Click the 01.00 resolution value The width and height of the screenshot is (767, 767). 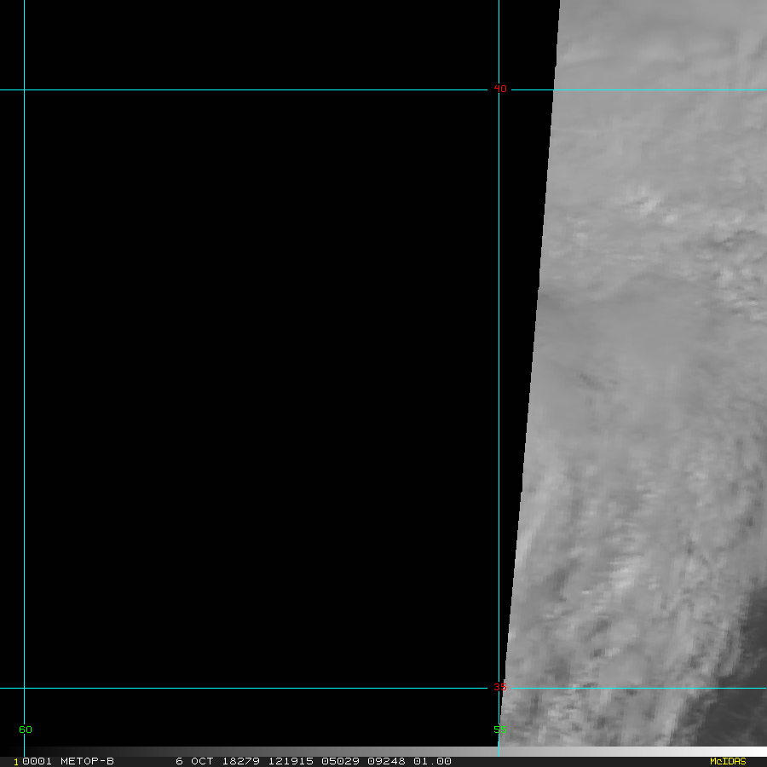(x=433, y=761)
